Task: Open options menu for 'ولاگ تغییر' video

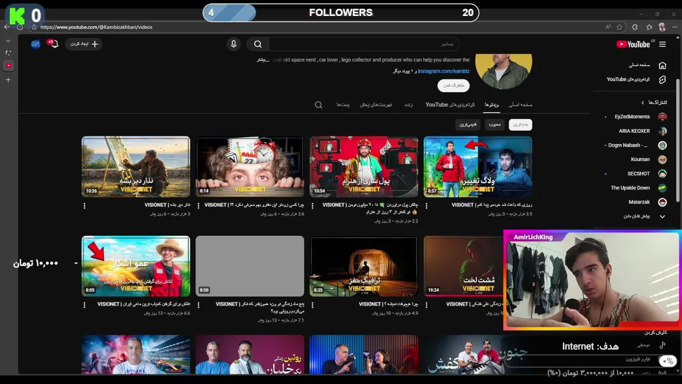Action: click(x=427, y=205)
